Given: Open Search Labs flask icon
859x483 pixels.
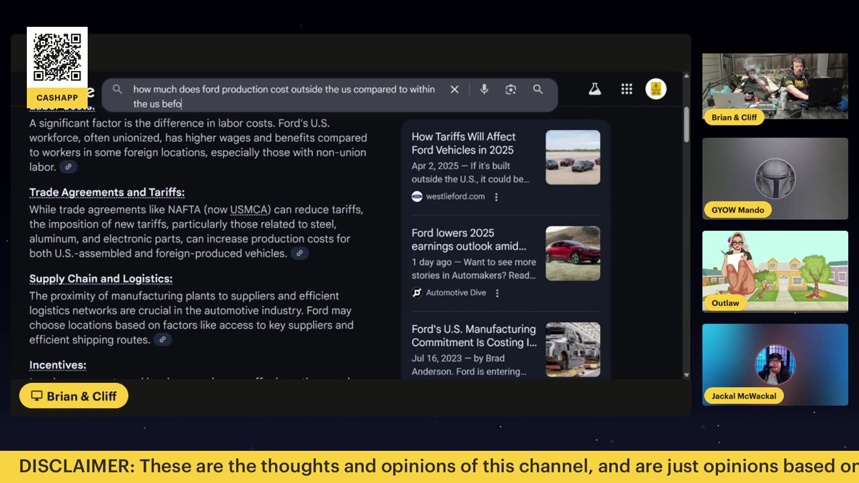Looking at the screenshot, I should [x=595, y=89].
